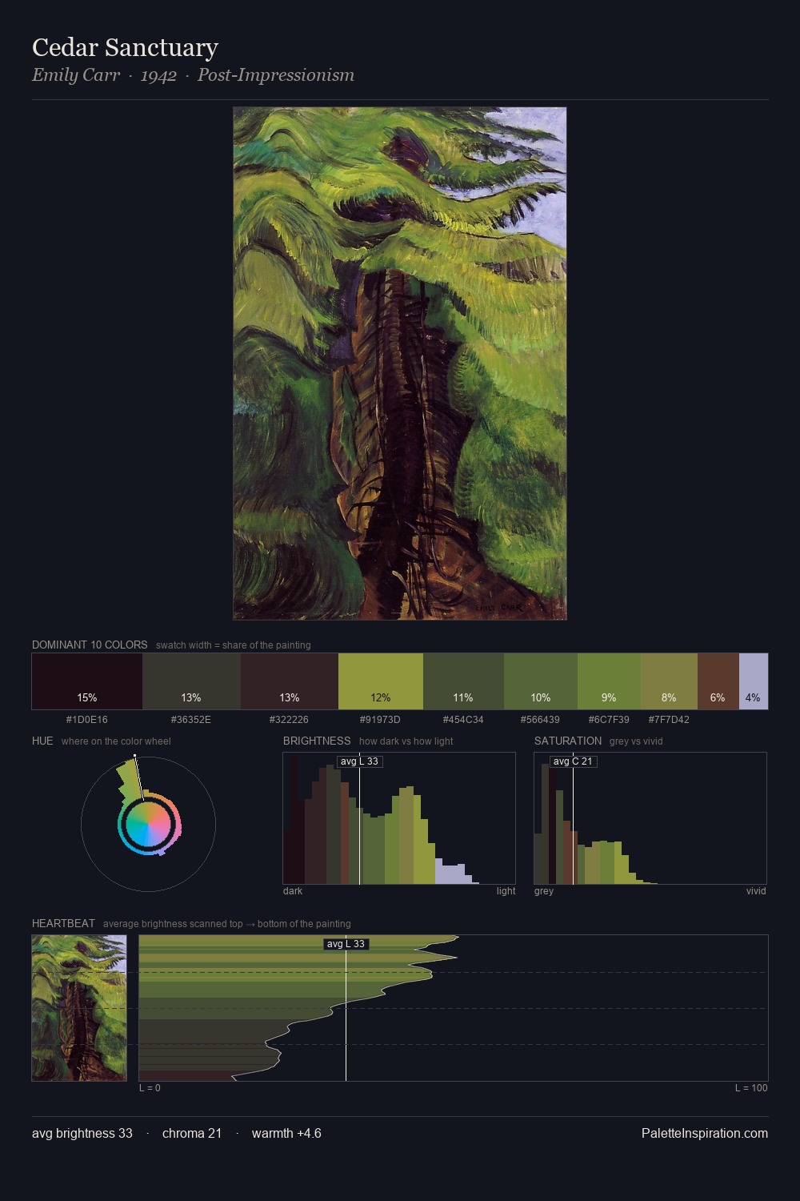Select the 6% brown swatch
Viewport: 800px width, 1201px height.
pyautogui.click(x=718, y=681)
